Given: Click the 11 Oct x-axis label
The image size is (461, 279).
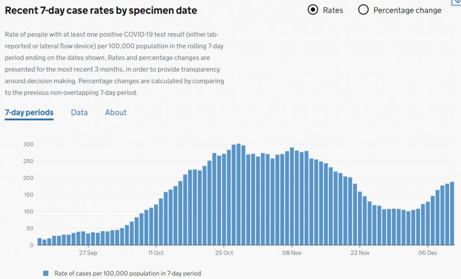Looking at the screenshot, I should click(x=156, y=253).
